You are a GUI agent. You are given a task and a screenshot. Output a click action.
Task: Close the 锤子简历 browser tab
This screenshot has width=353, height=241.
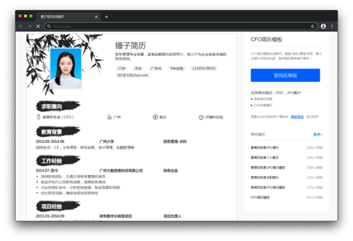pyautogui.click(x=96, y=17)
